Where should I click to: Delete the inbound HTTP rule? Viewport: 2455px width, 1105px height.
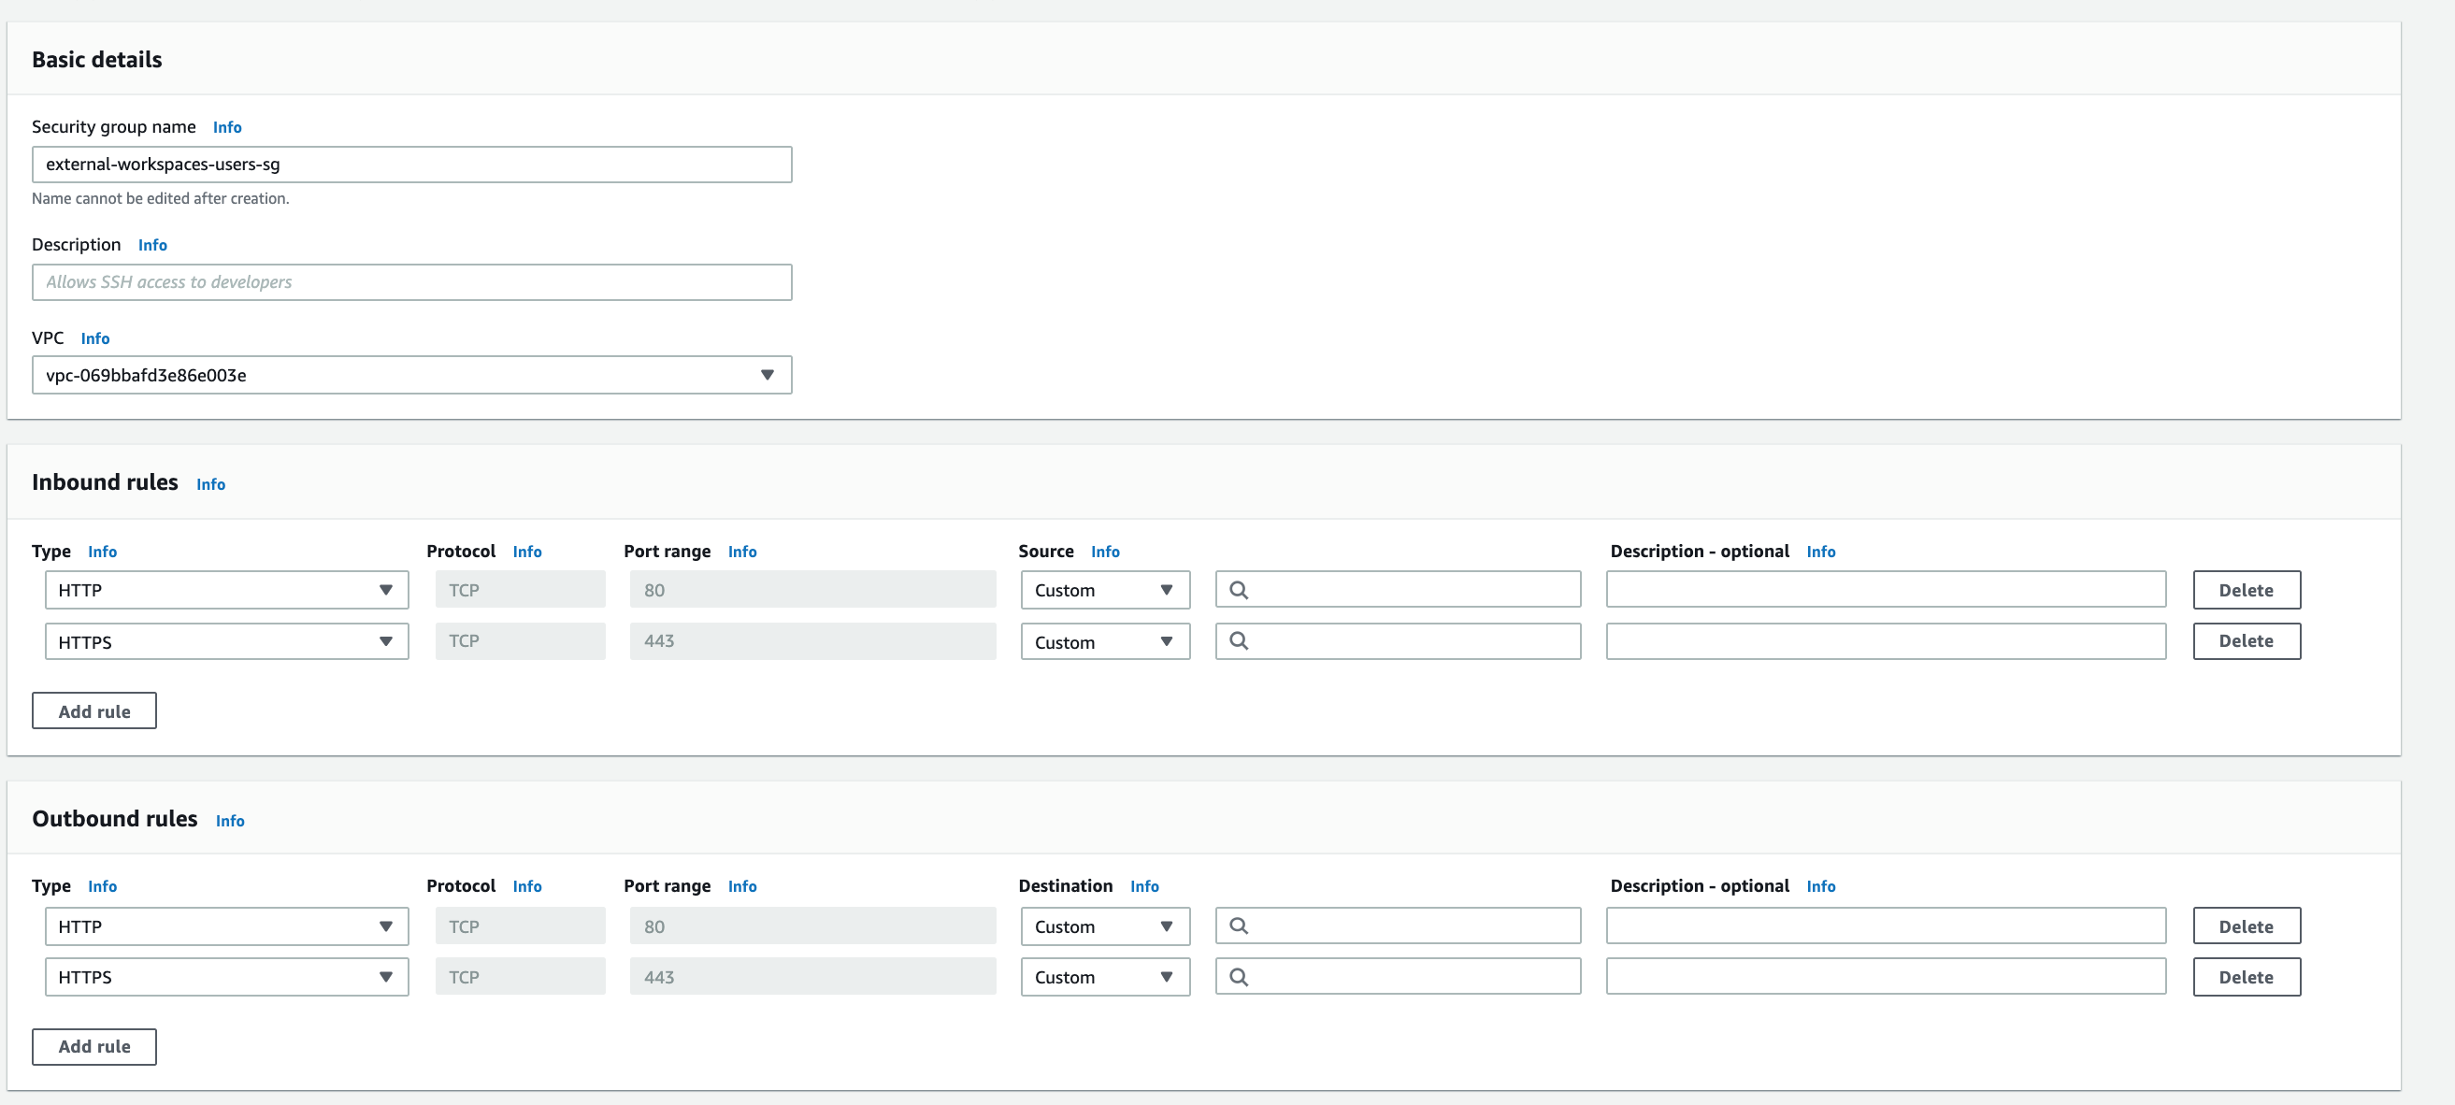[2247, 589]
